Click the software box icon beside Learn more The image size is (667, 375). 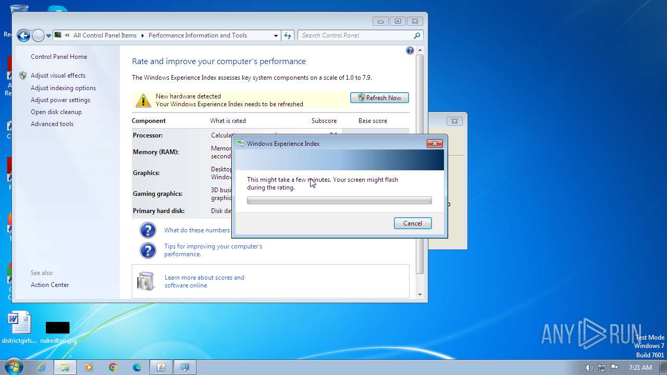[x=145, y=281]
